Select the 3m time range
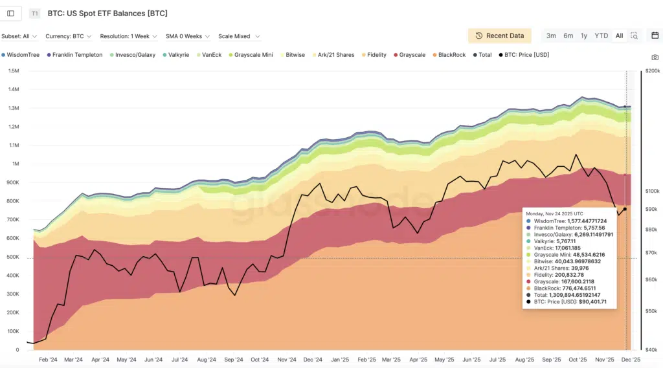Image resolution: width=663 pixels, height=368 pixels. [x=551, y=36]
